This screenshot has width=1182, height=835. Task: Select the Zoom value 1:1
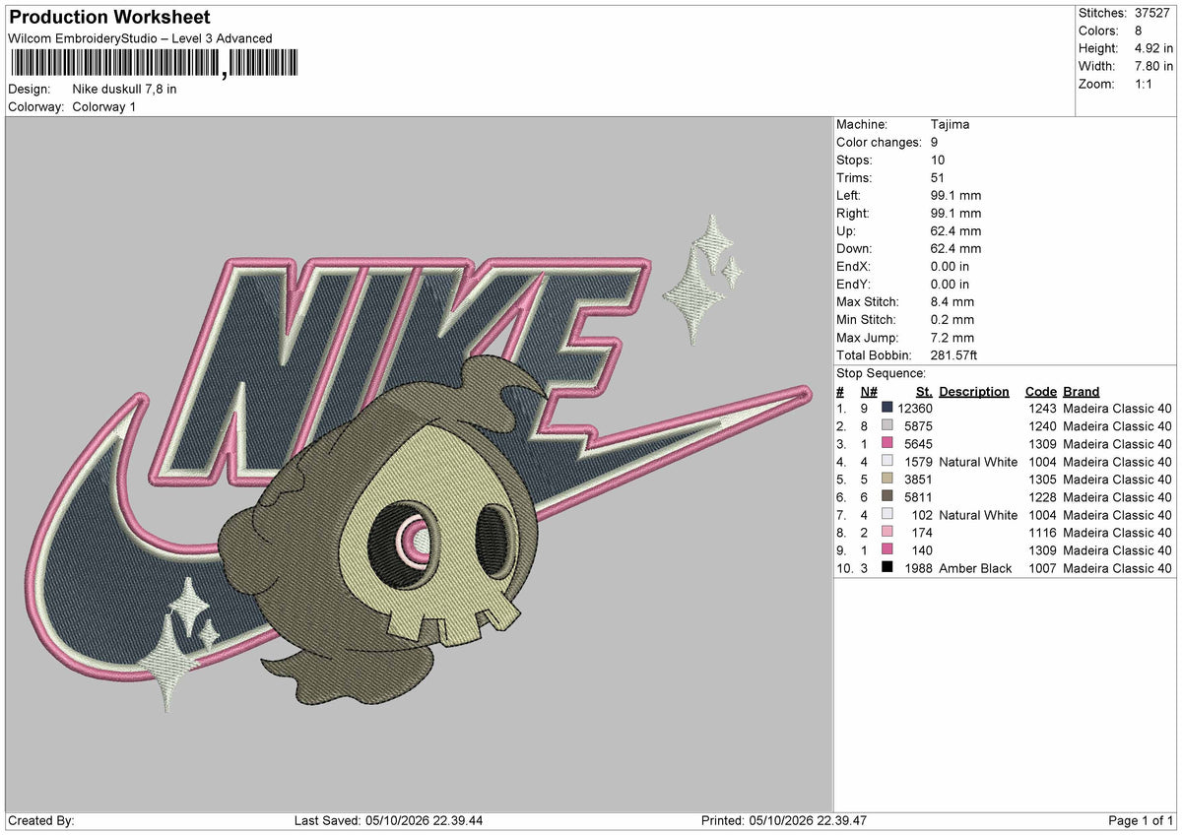[x=1146, y=84]
